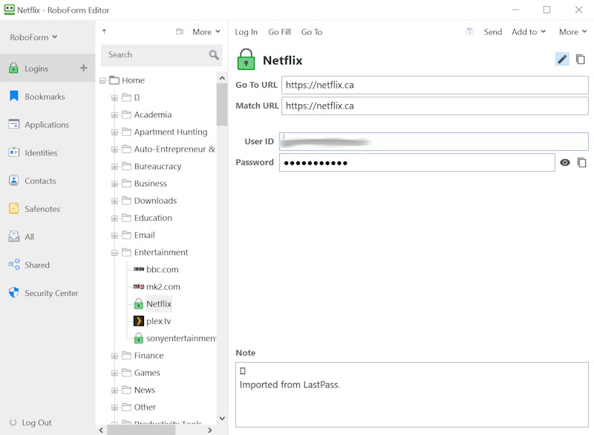Image resolution: width=594 pixels, height=435 pixels.
Task: Select the Education folder
Action: click(153, 218)
